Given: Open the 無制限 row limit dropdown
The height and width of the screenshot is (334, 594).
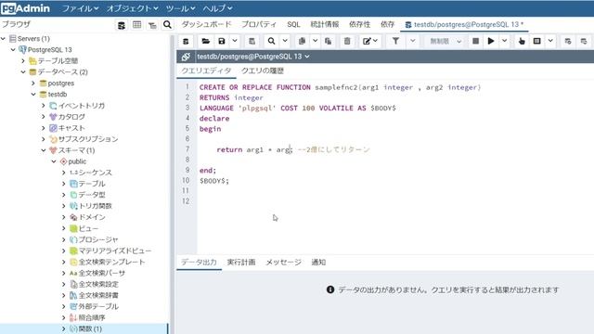Looking at the screenshot, I should point(445,41).
